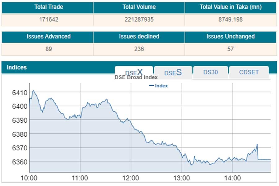Click the 14:00 time axis label
279x186 pixels.
click(232, 178)
